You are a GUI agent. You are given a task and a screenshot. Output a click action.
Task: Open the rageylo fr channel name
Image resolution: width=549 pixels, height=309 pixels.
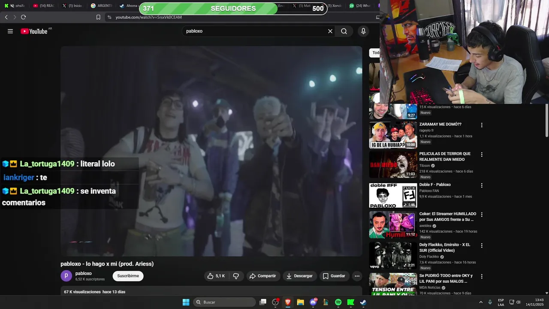pos(427,130)
